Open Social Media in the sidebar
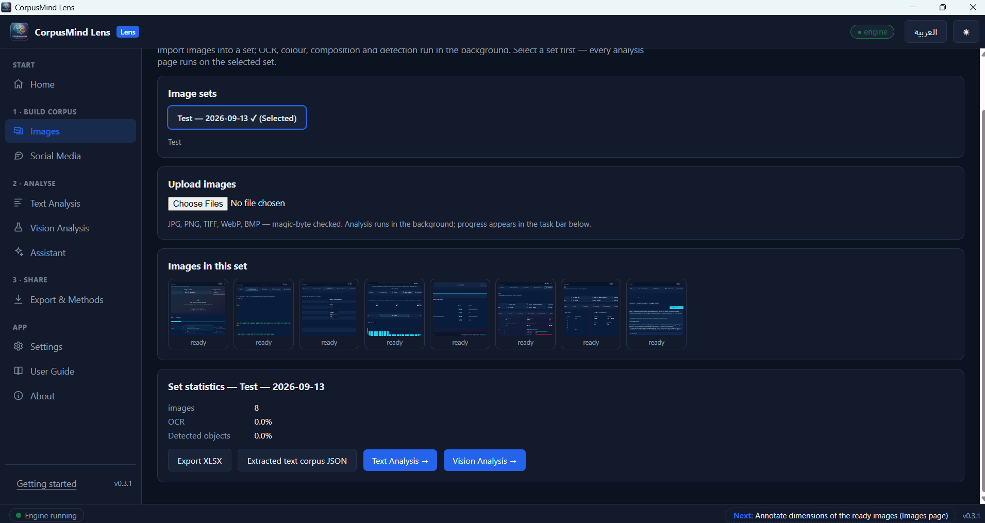 (x=71, y=156)
